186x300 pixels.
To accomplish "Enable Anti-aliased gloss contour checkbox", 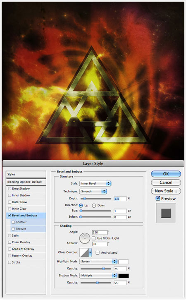I will point(98,252).
